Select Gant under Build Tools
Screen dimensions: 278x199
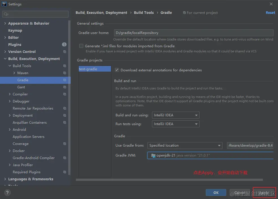[x=21, y=87]
